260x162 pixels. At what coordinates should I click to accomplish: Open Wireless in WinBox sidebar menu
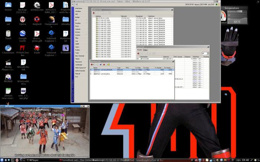tap(78, 11)
